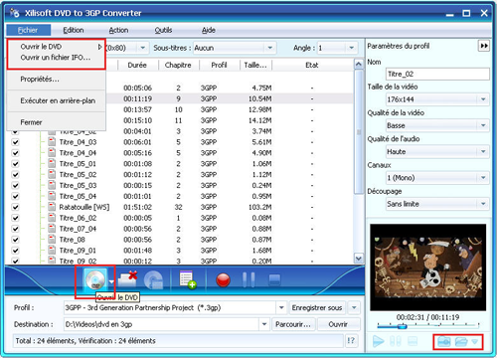
Task: Uncheck the Titre_04_03 checkbox
Action: (x=15, y=142)
